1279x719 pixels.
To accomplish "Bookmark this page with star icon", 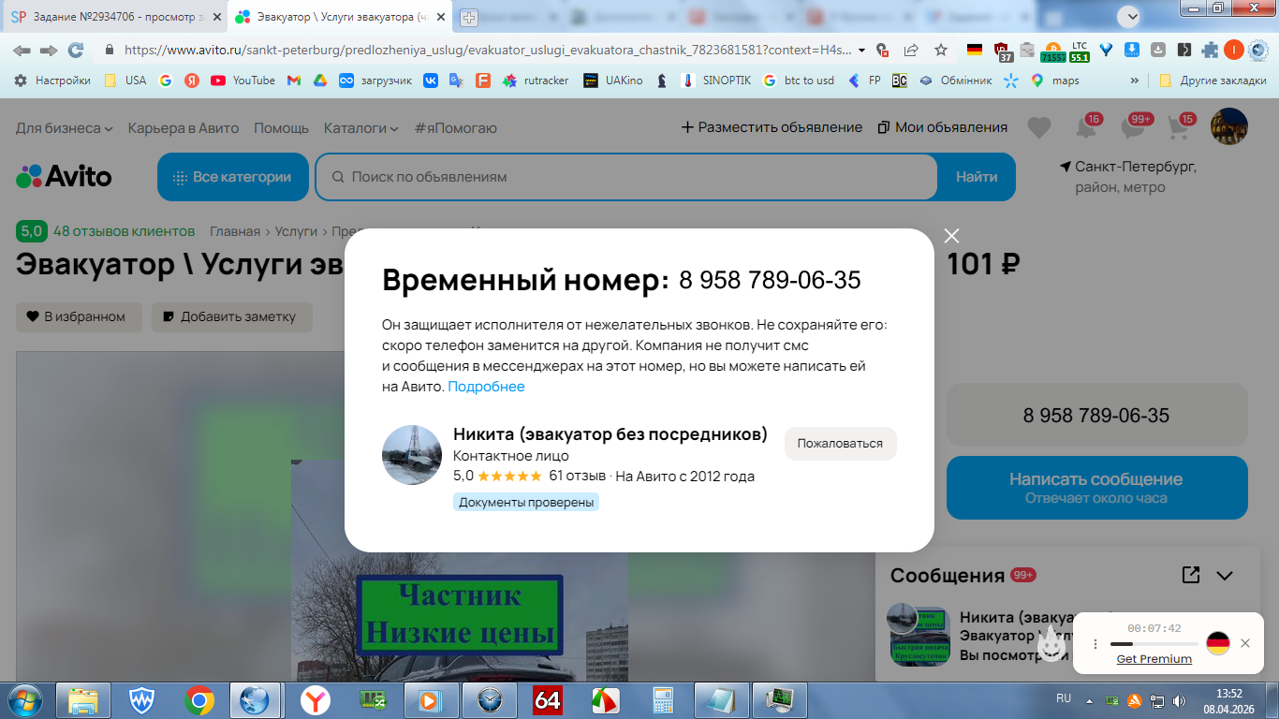I will (x=941, y=50).
